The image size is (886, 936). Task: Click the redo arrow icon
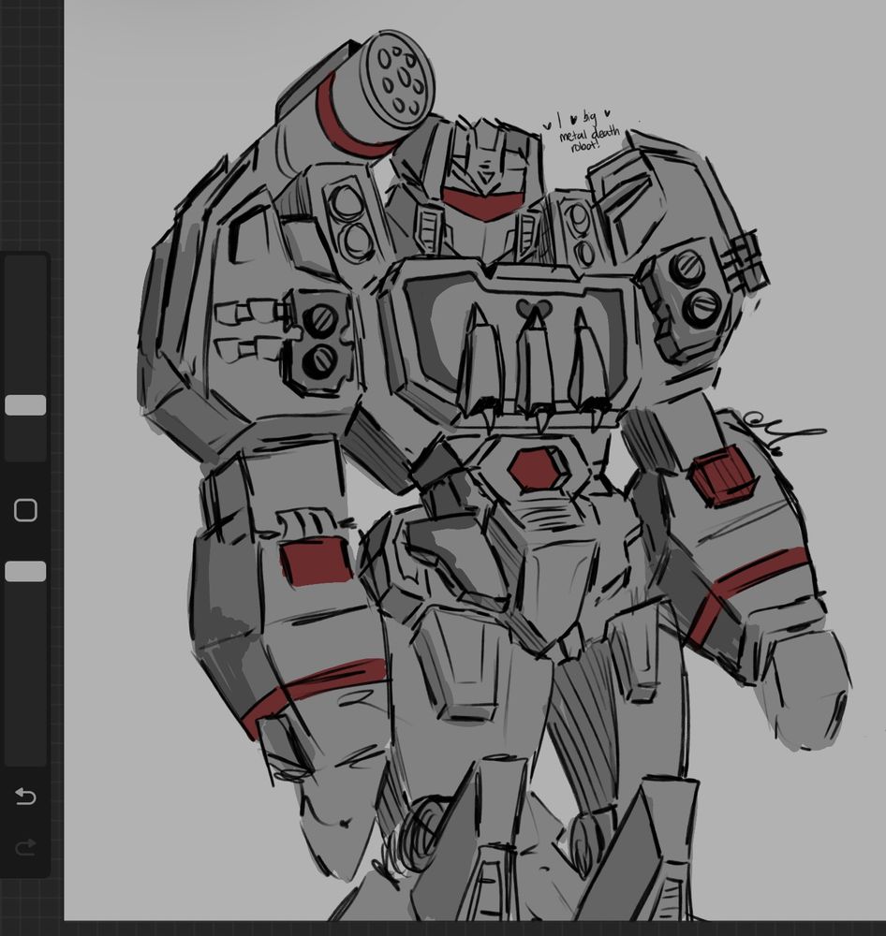(x=25, y=846)
